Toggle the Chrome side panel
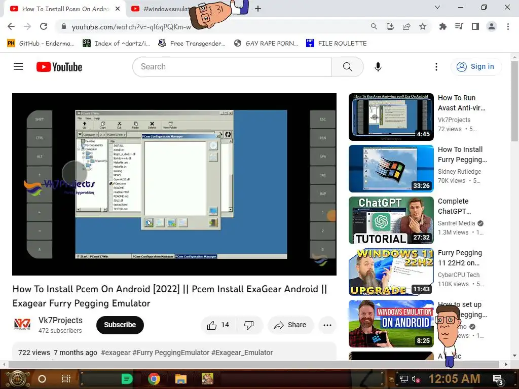Viewport: 519px width, 389px height. [x=475, y=26]
